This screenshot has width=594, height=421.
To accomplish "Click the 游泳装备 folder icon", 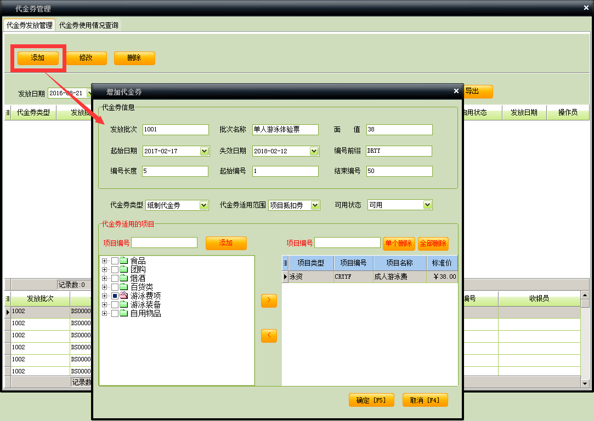I will (x=123, y=304).
